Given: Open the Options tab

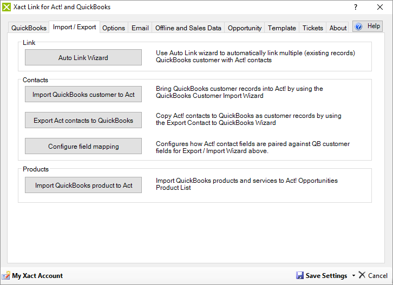Looking at the screenshot, I should coord(114,28).
